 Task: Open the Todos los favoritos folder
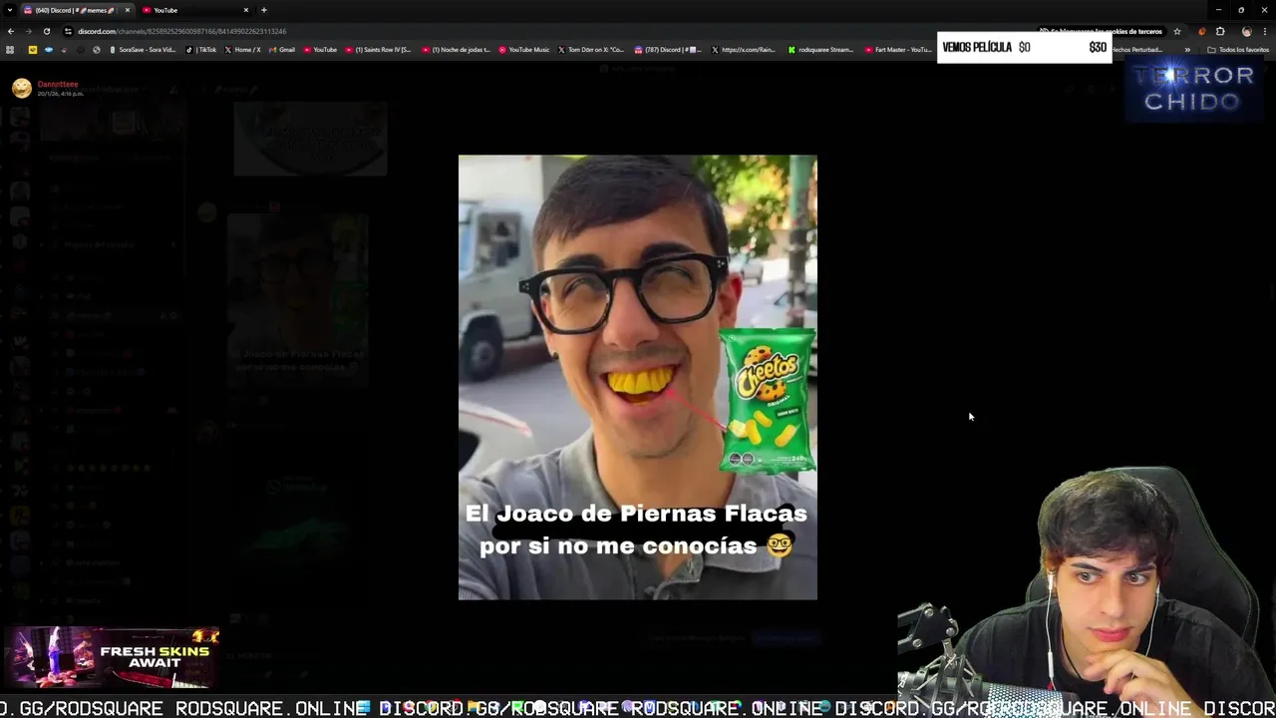point(1239,49)
